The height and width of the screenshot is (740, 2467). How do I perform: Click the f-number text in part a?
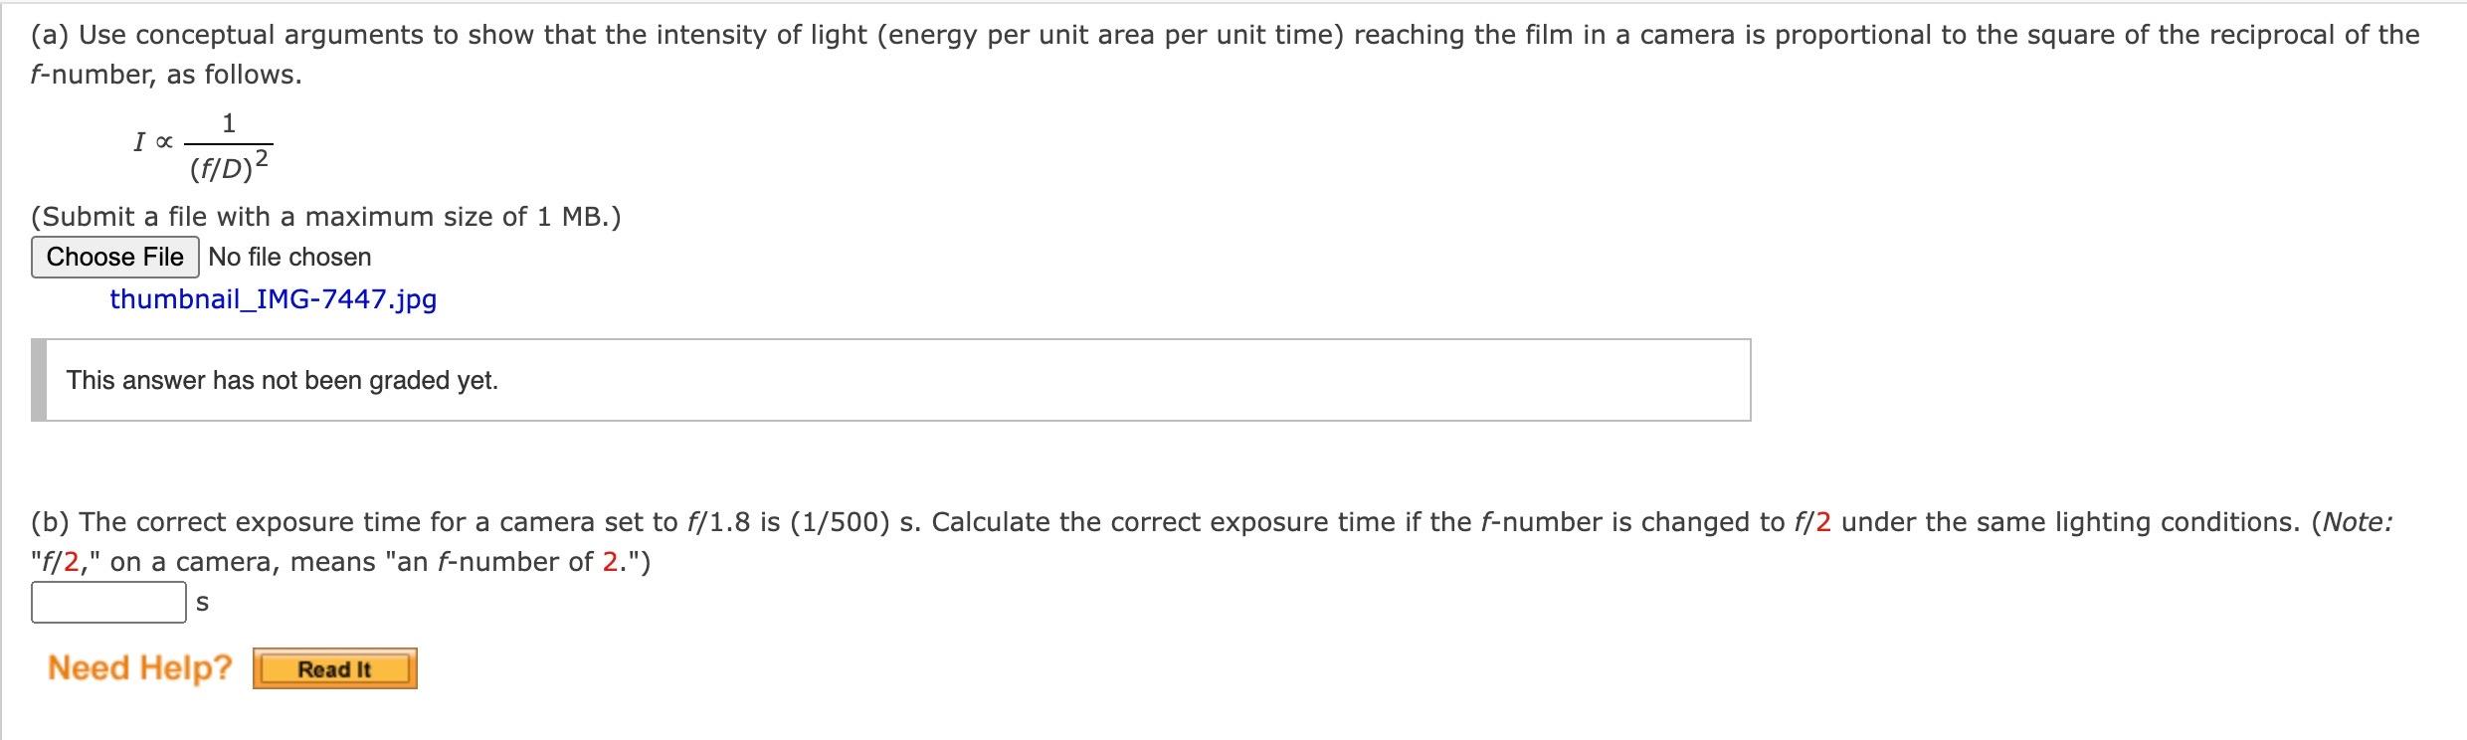(63, 73)
